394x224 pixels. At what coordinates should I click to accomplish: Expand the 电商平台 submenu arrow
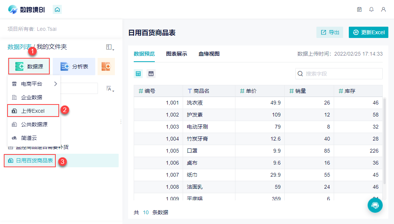(55, 84)
